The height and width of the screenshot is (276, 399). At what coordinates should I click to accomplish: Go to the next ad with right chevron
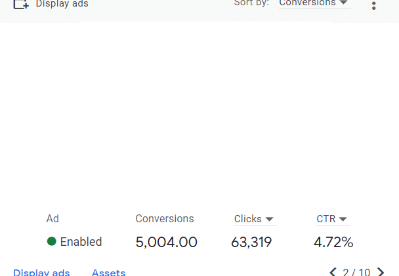point(381,272)
